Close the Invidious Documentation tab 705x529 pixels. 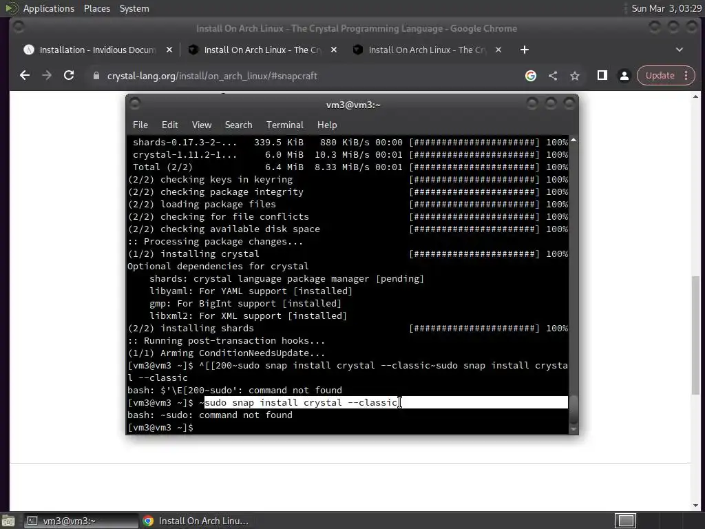169,50
